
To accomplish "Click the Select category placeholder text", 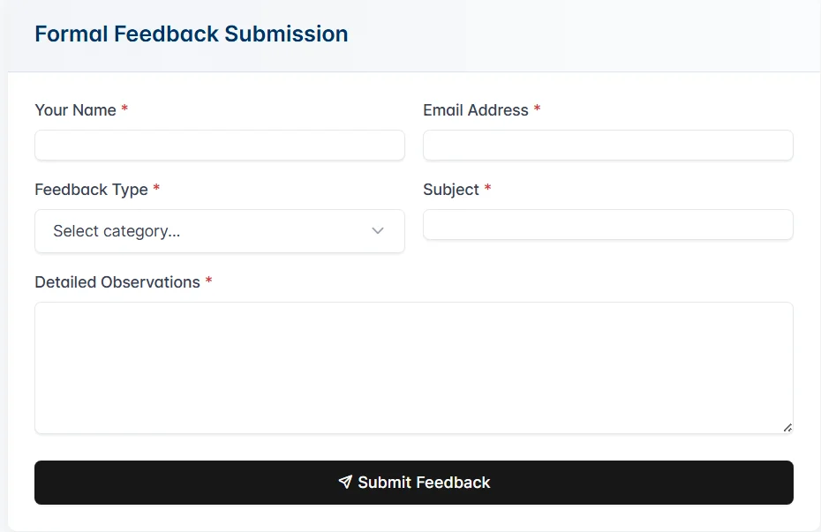I will tap(115, 230).
